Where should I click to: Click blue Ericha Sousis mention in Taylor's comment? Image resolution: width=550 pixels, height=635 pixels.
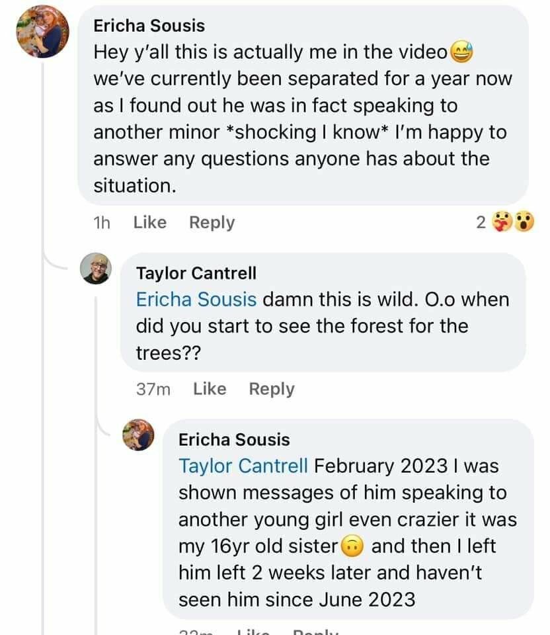coord(196,300)
